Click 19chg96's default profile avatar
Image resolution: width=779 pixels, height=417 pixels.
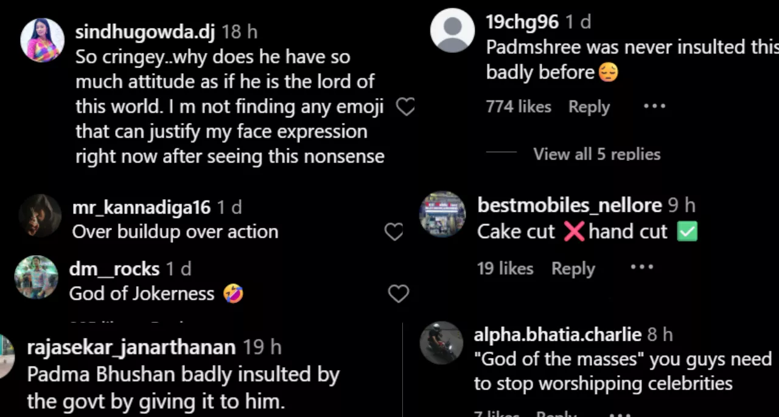[452, 30]
